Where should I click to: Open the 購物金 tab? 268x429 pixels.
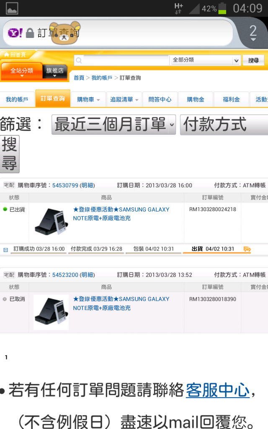click(196, 99)
